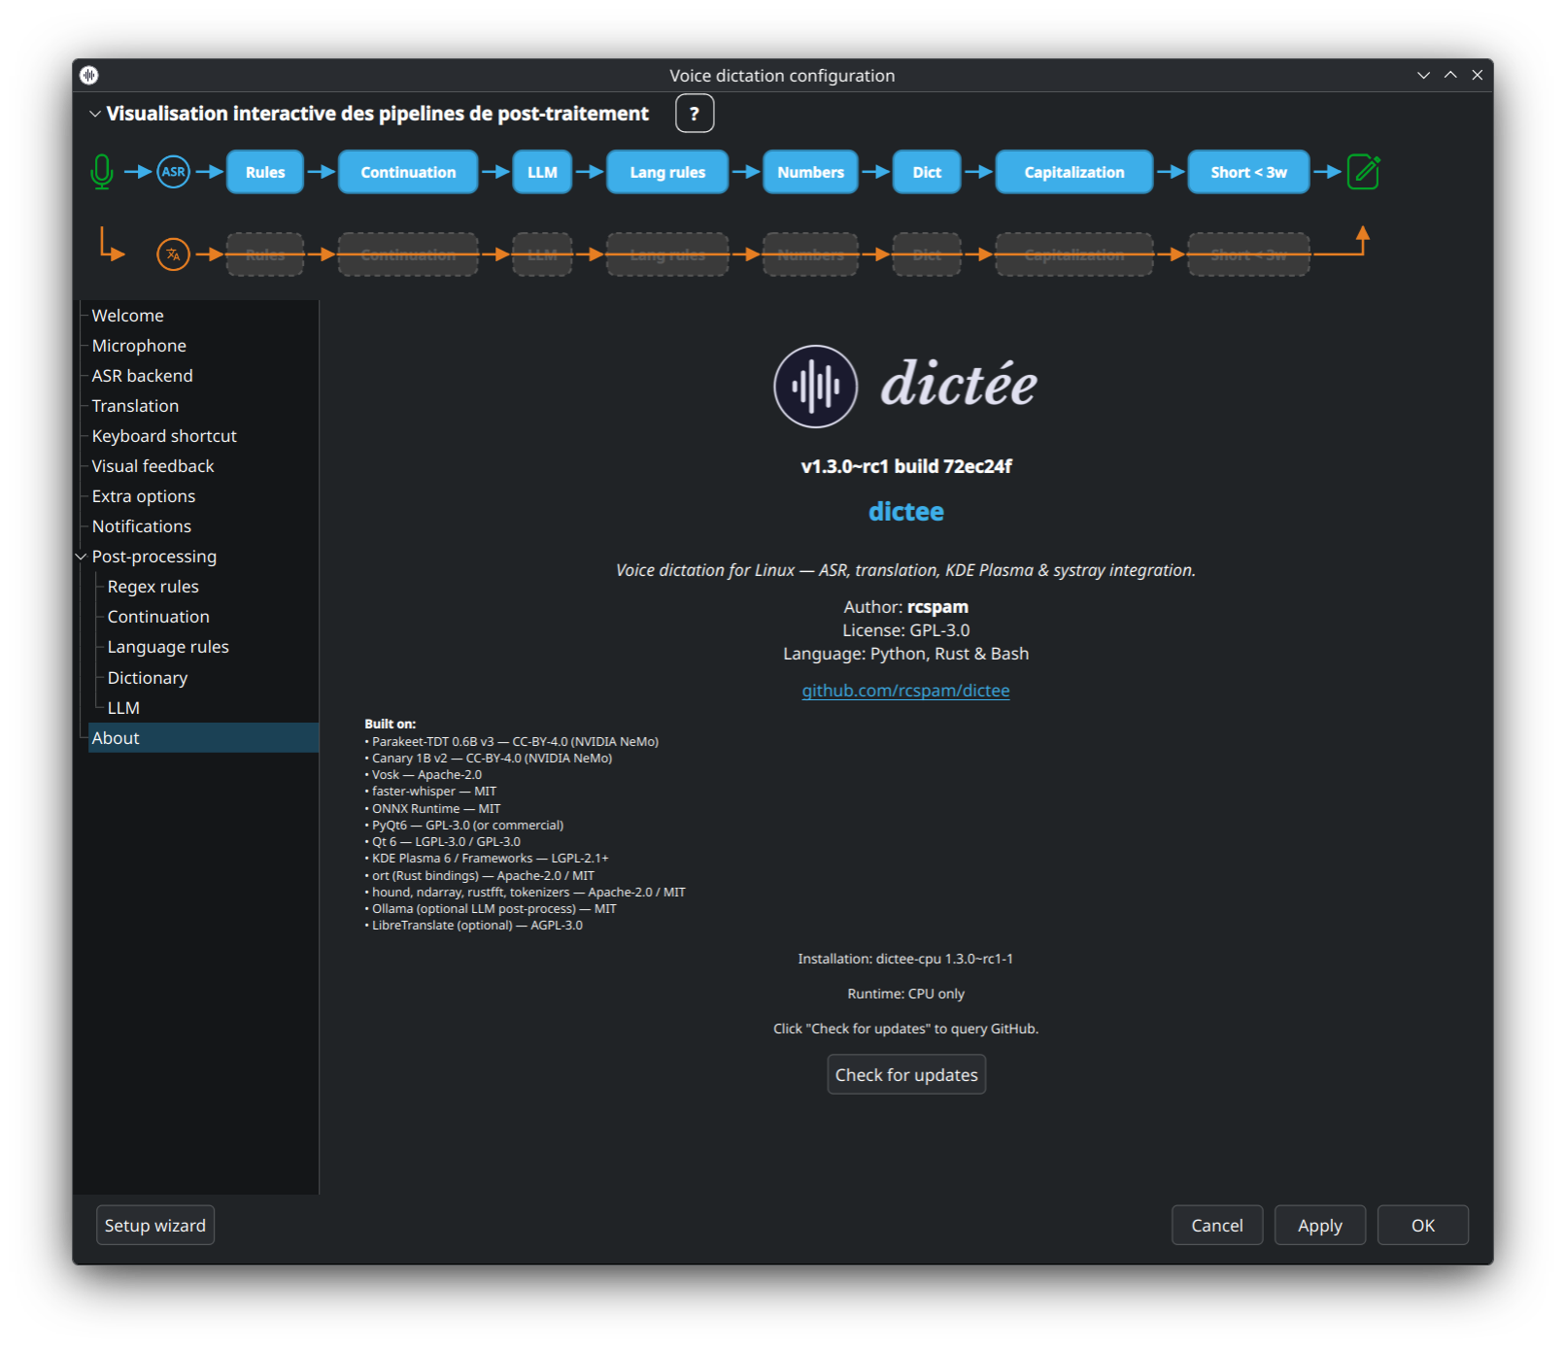Screen dimensions: 1565x1351
Task: Maximize the Voice dictation configuration window
Action: [1450, 75]
